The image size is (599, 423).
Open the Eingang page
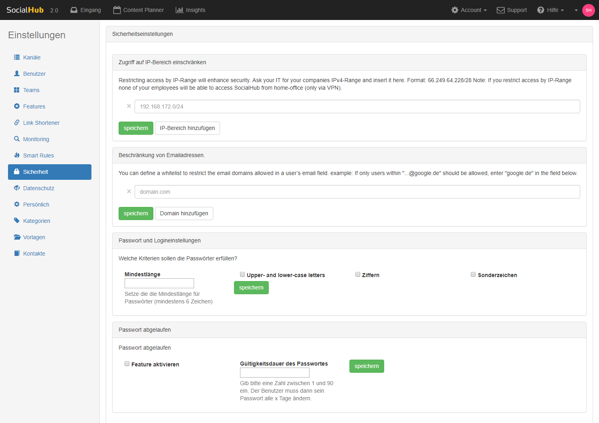coord(86,10)
